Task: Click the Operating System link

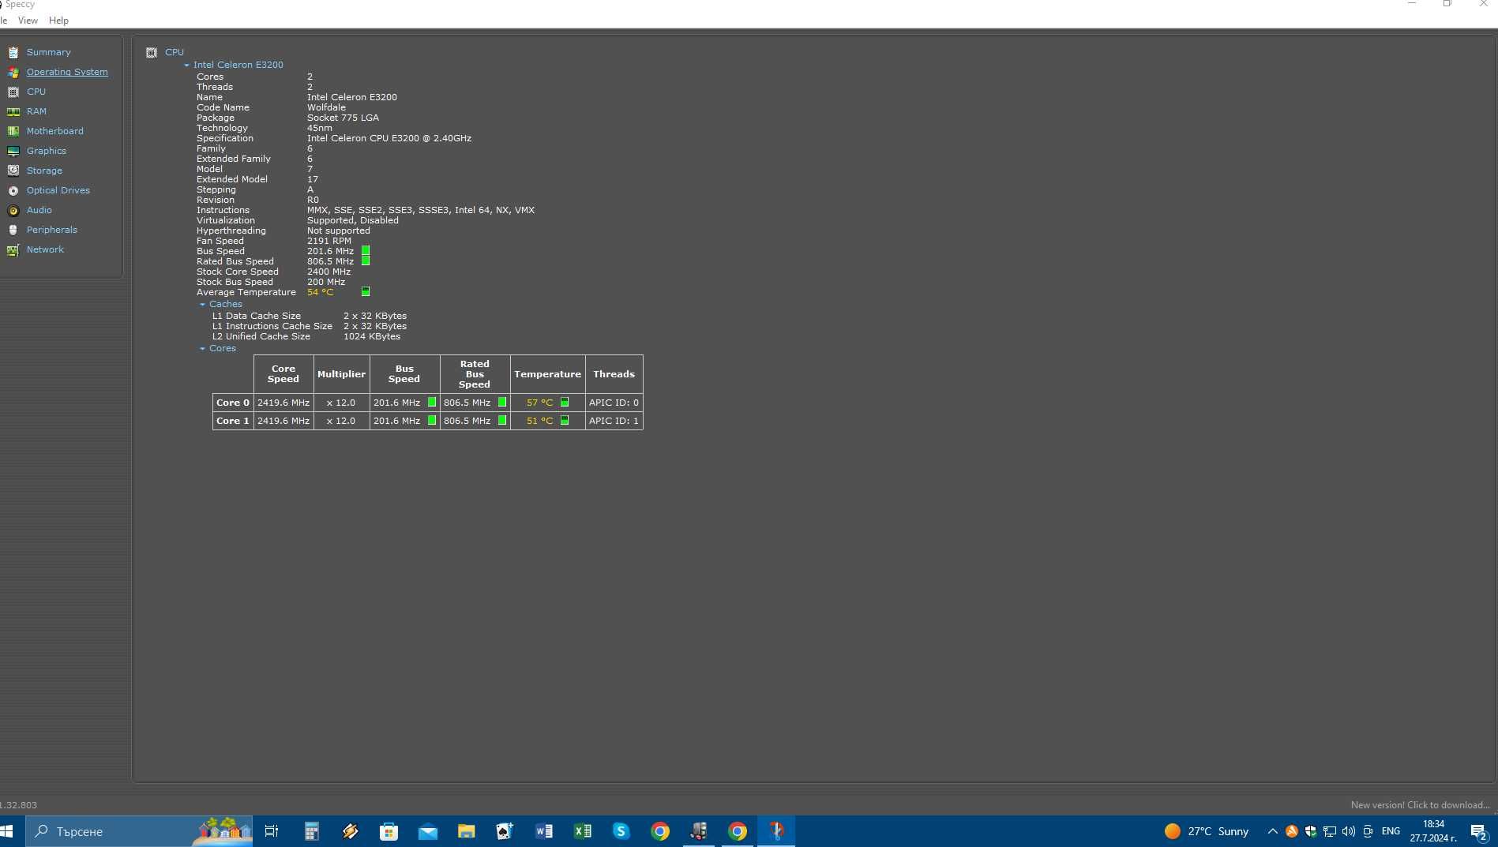Action: tap(67, 72)
